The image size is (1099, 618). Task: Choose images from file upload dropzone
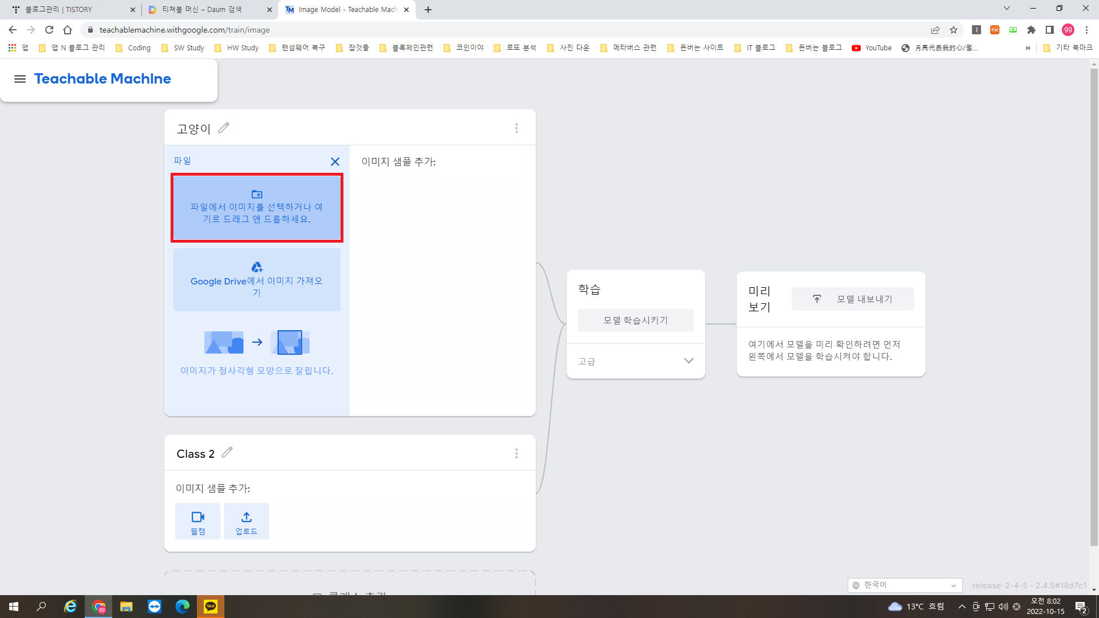click(x=256, y=208)
